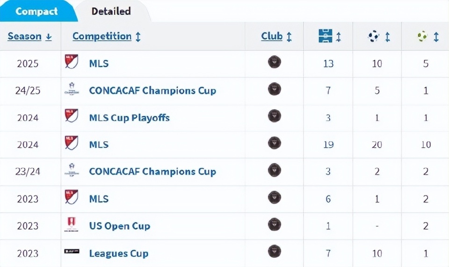
Task: Open the Leagues Cup competition link
Action: tap(118, 253)
